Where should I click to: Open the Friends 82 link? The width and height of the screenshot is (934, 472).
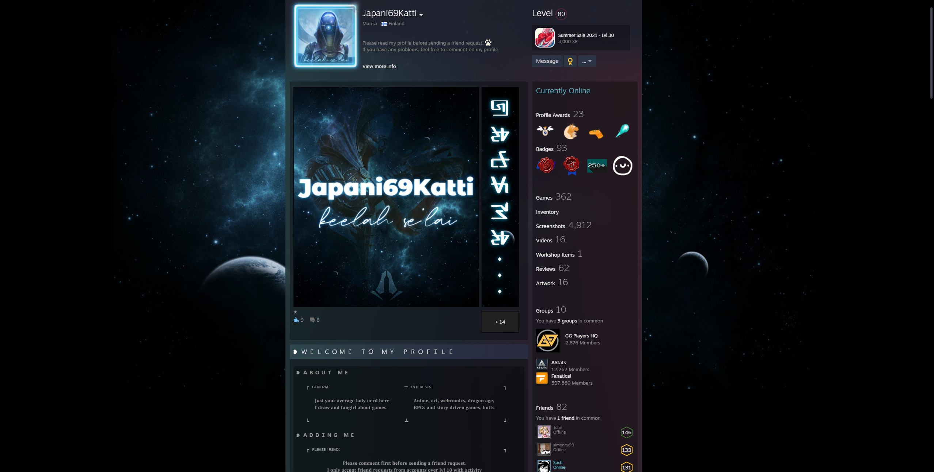[x=551, y=407]
